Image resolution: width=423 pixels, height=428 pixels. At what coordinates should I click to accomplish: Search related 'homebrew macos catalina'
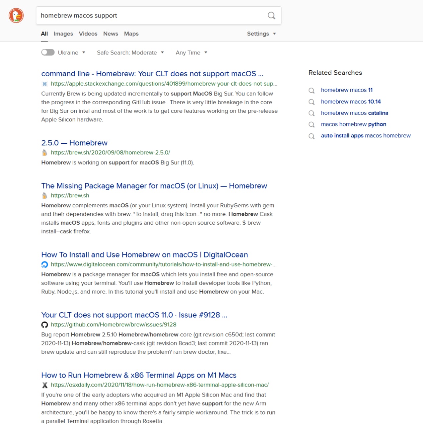coord(354,113)
